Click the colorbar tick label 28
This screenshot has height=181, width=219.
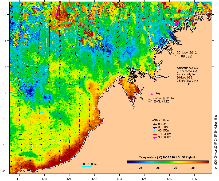pos(158,168)
